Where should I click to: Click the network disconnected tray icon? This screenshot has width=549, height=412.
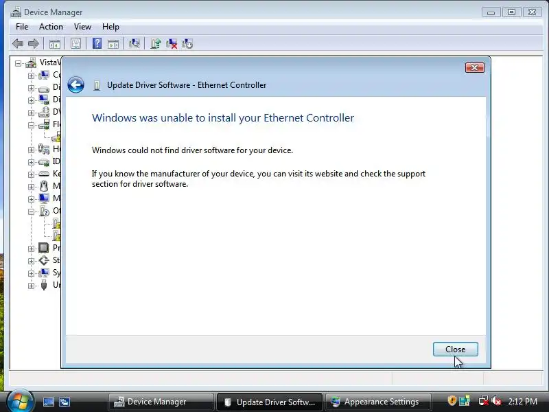[x=484, y=401]
